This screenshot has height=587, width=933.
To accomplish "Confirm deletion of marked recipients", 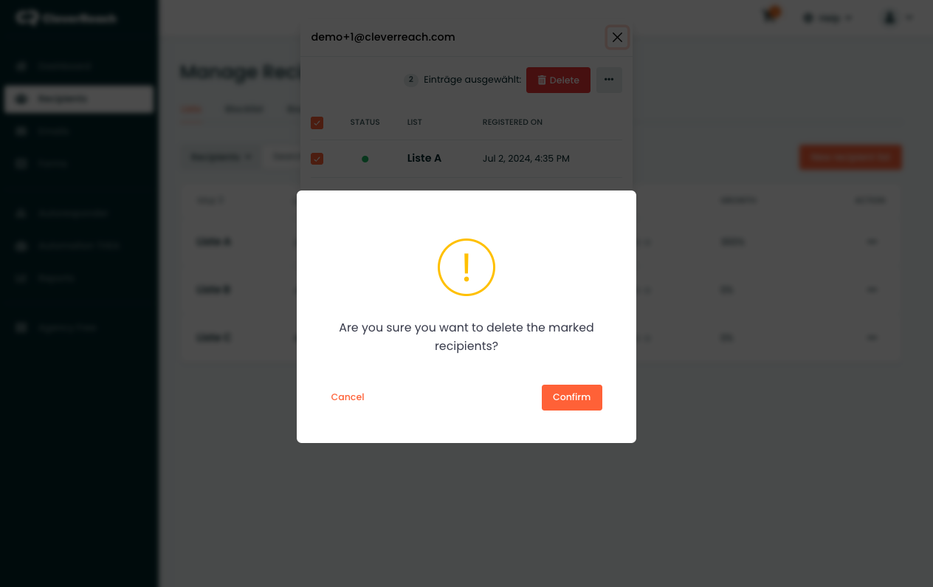I will pos(572,397).
